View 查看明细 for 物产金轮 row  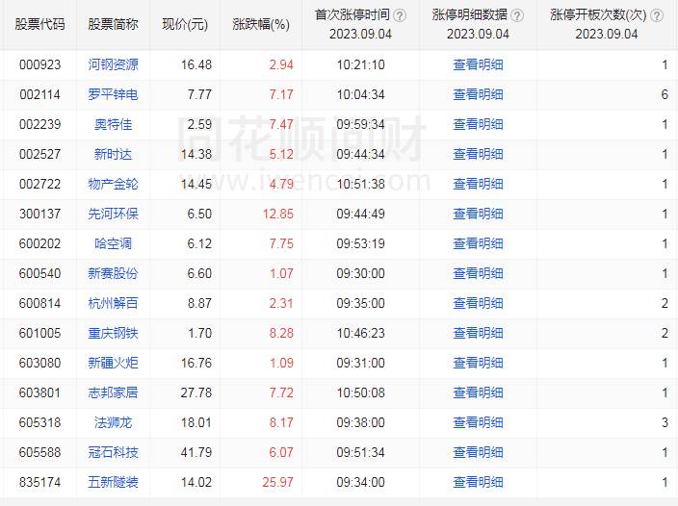click(x=479, y=184)
